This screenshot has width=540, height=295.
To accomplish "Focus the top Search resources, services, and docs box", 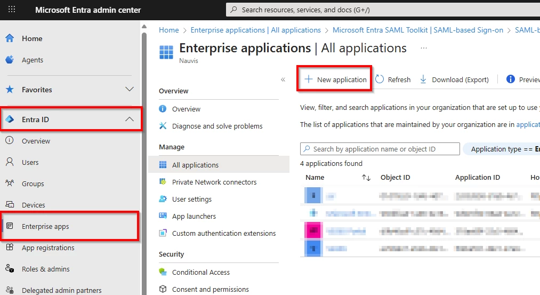I will click(x=383, y=10).
